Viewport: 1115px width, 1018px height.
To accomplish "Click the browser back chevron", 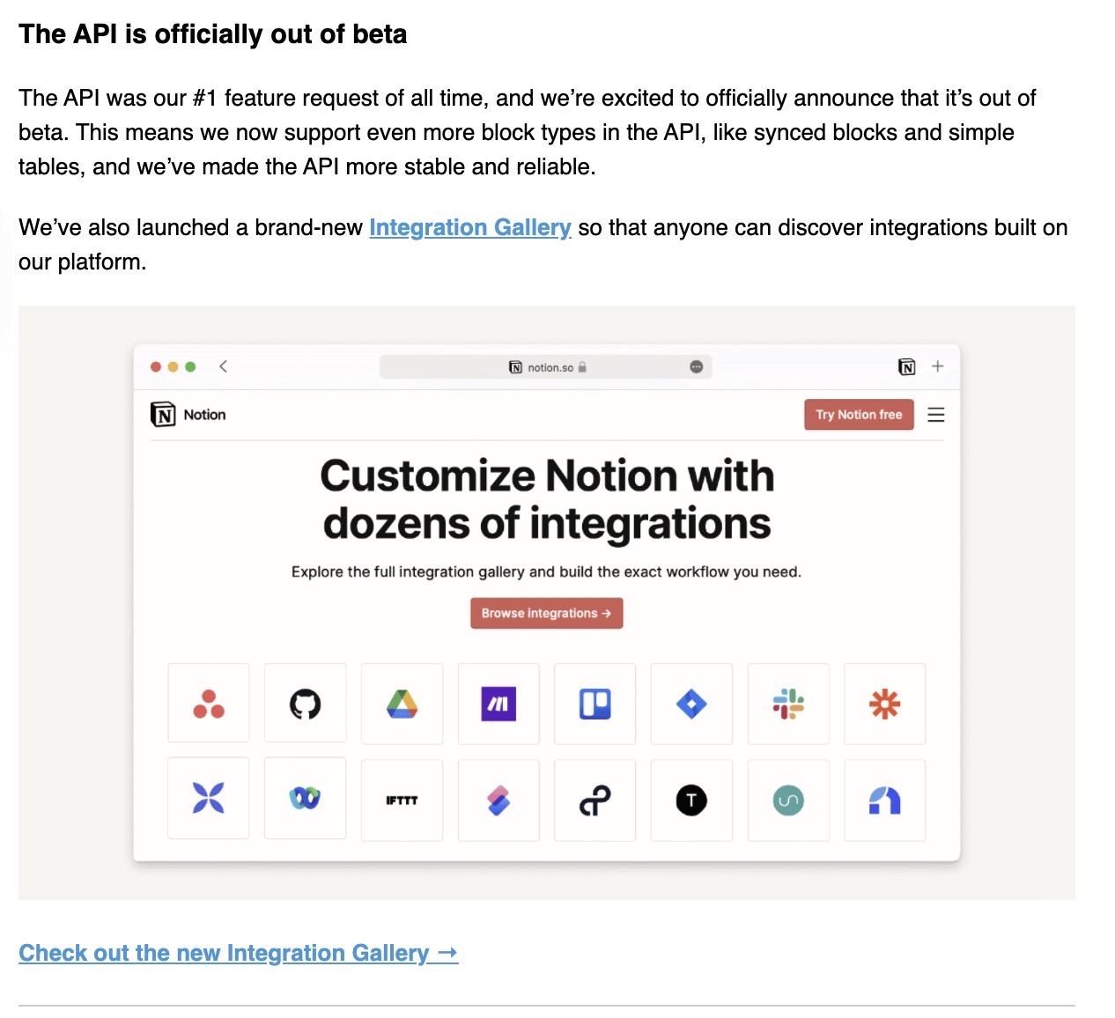I will [x=224, y=366].
